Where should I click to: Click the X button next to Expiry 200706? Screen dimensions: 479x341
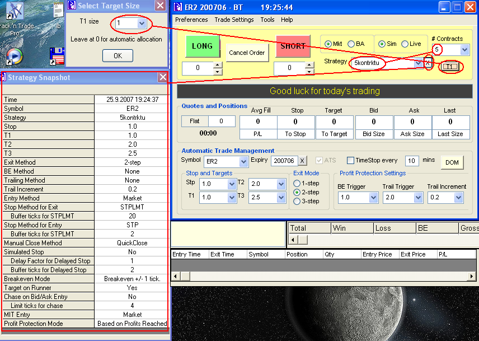(x=302, y=161)
